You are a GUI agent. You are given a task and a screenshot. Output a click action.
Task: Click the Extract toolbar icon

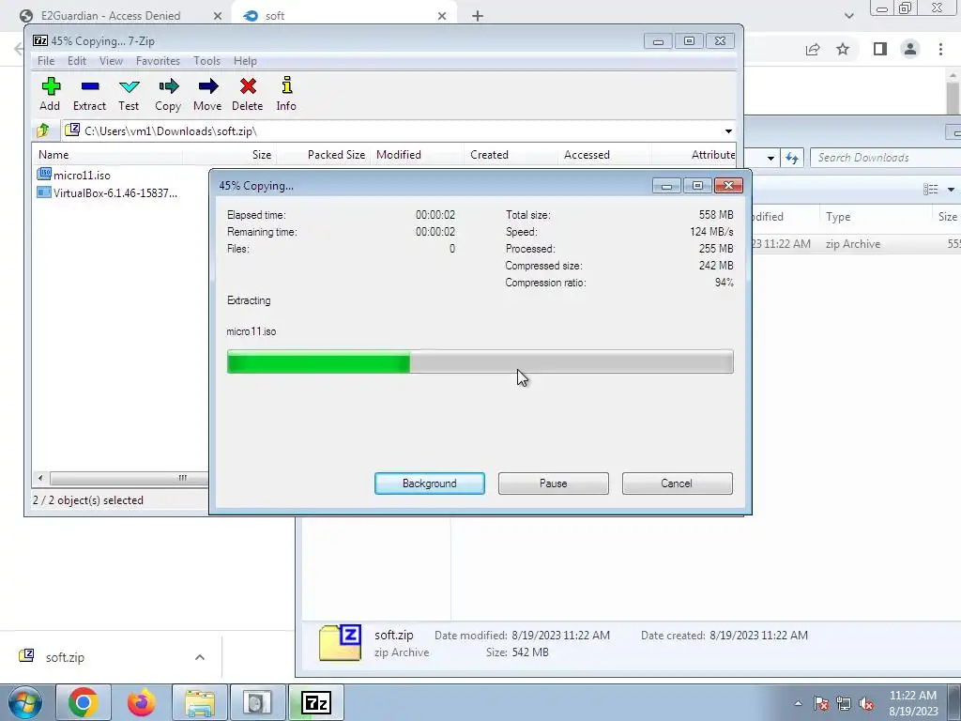[x=89, y=94]
